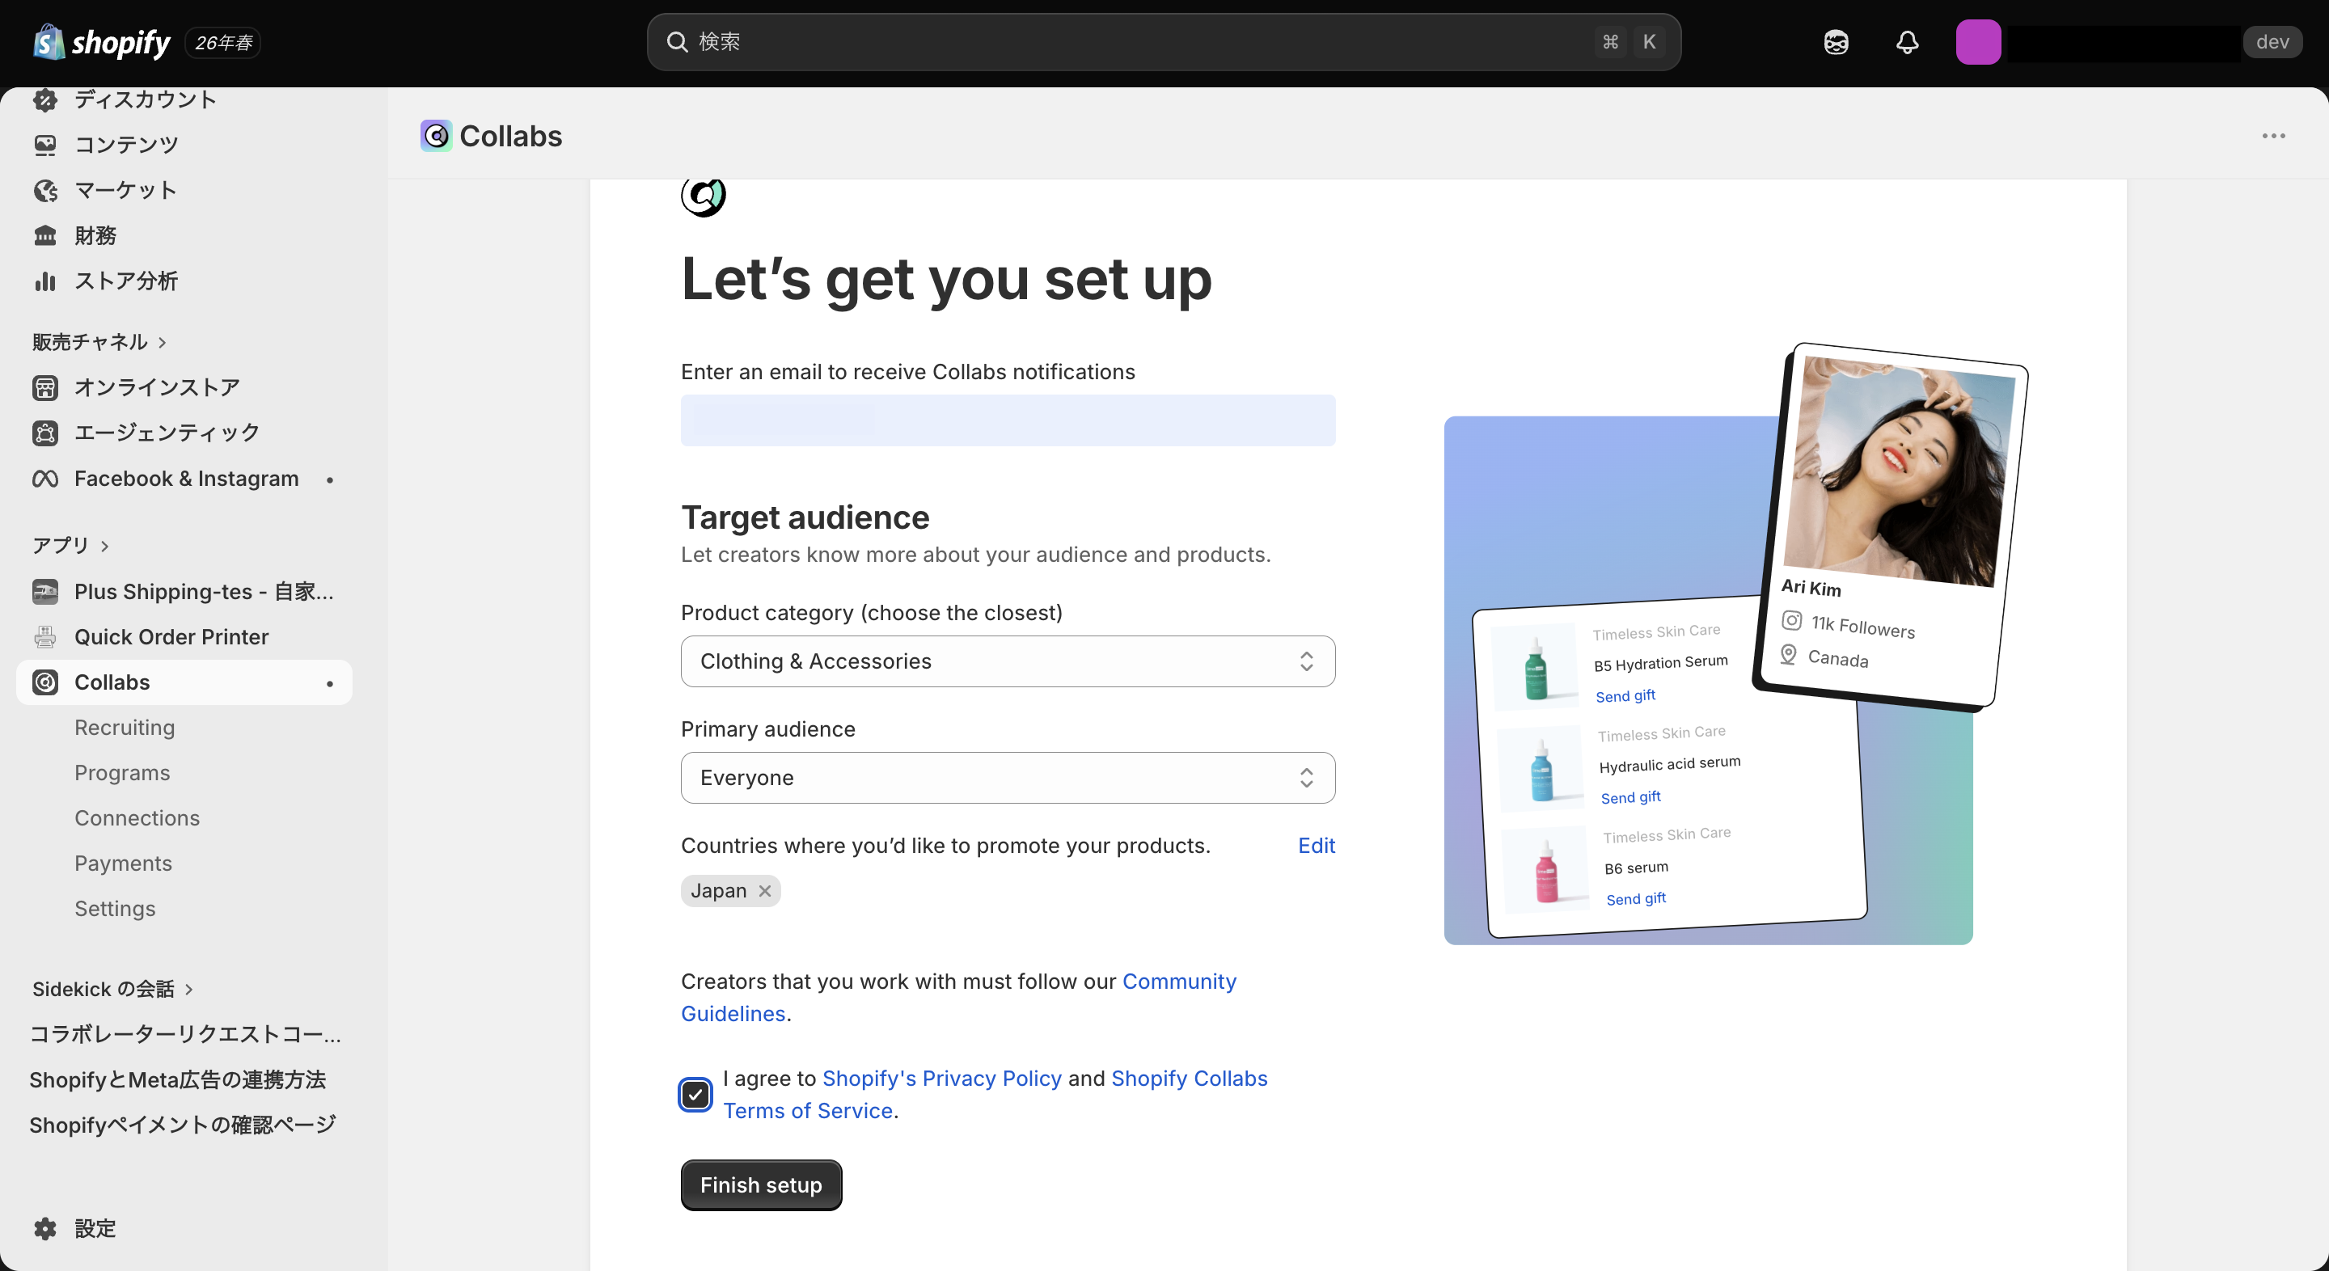
Task: Click the Shopify logo
Action: click(x=101, y=41)
